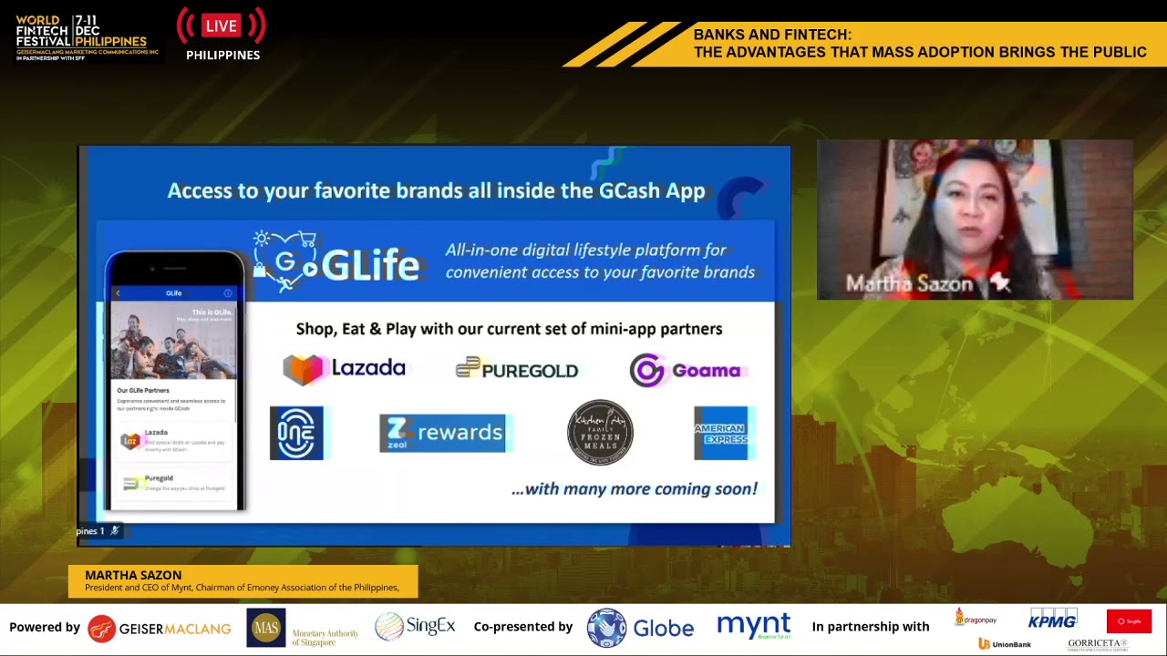Open the Lazada partner logo
Screen dimensions: 1167x656
[x=344, y=368]
